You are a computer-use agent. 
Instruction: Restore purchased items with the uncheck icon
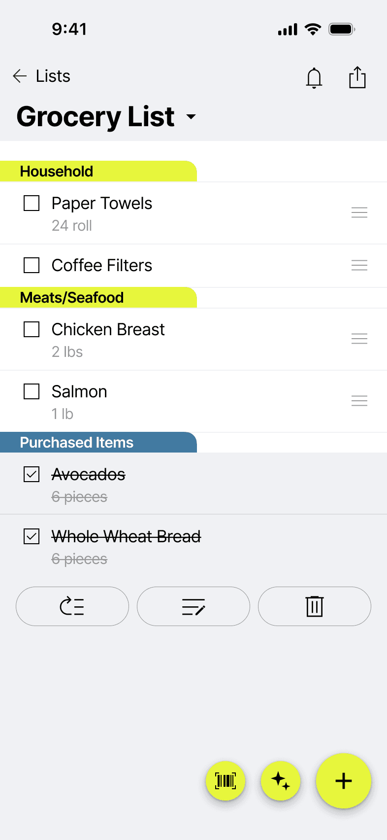pyautogui.click(x=72, y=606)
